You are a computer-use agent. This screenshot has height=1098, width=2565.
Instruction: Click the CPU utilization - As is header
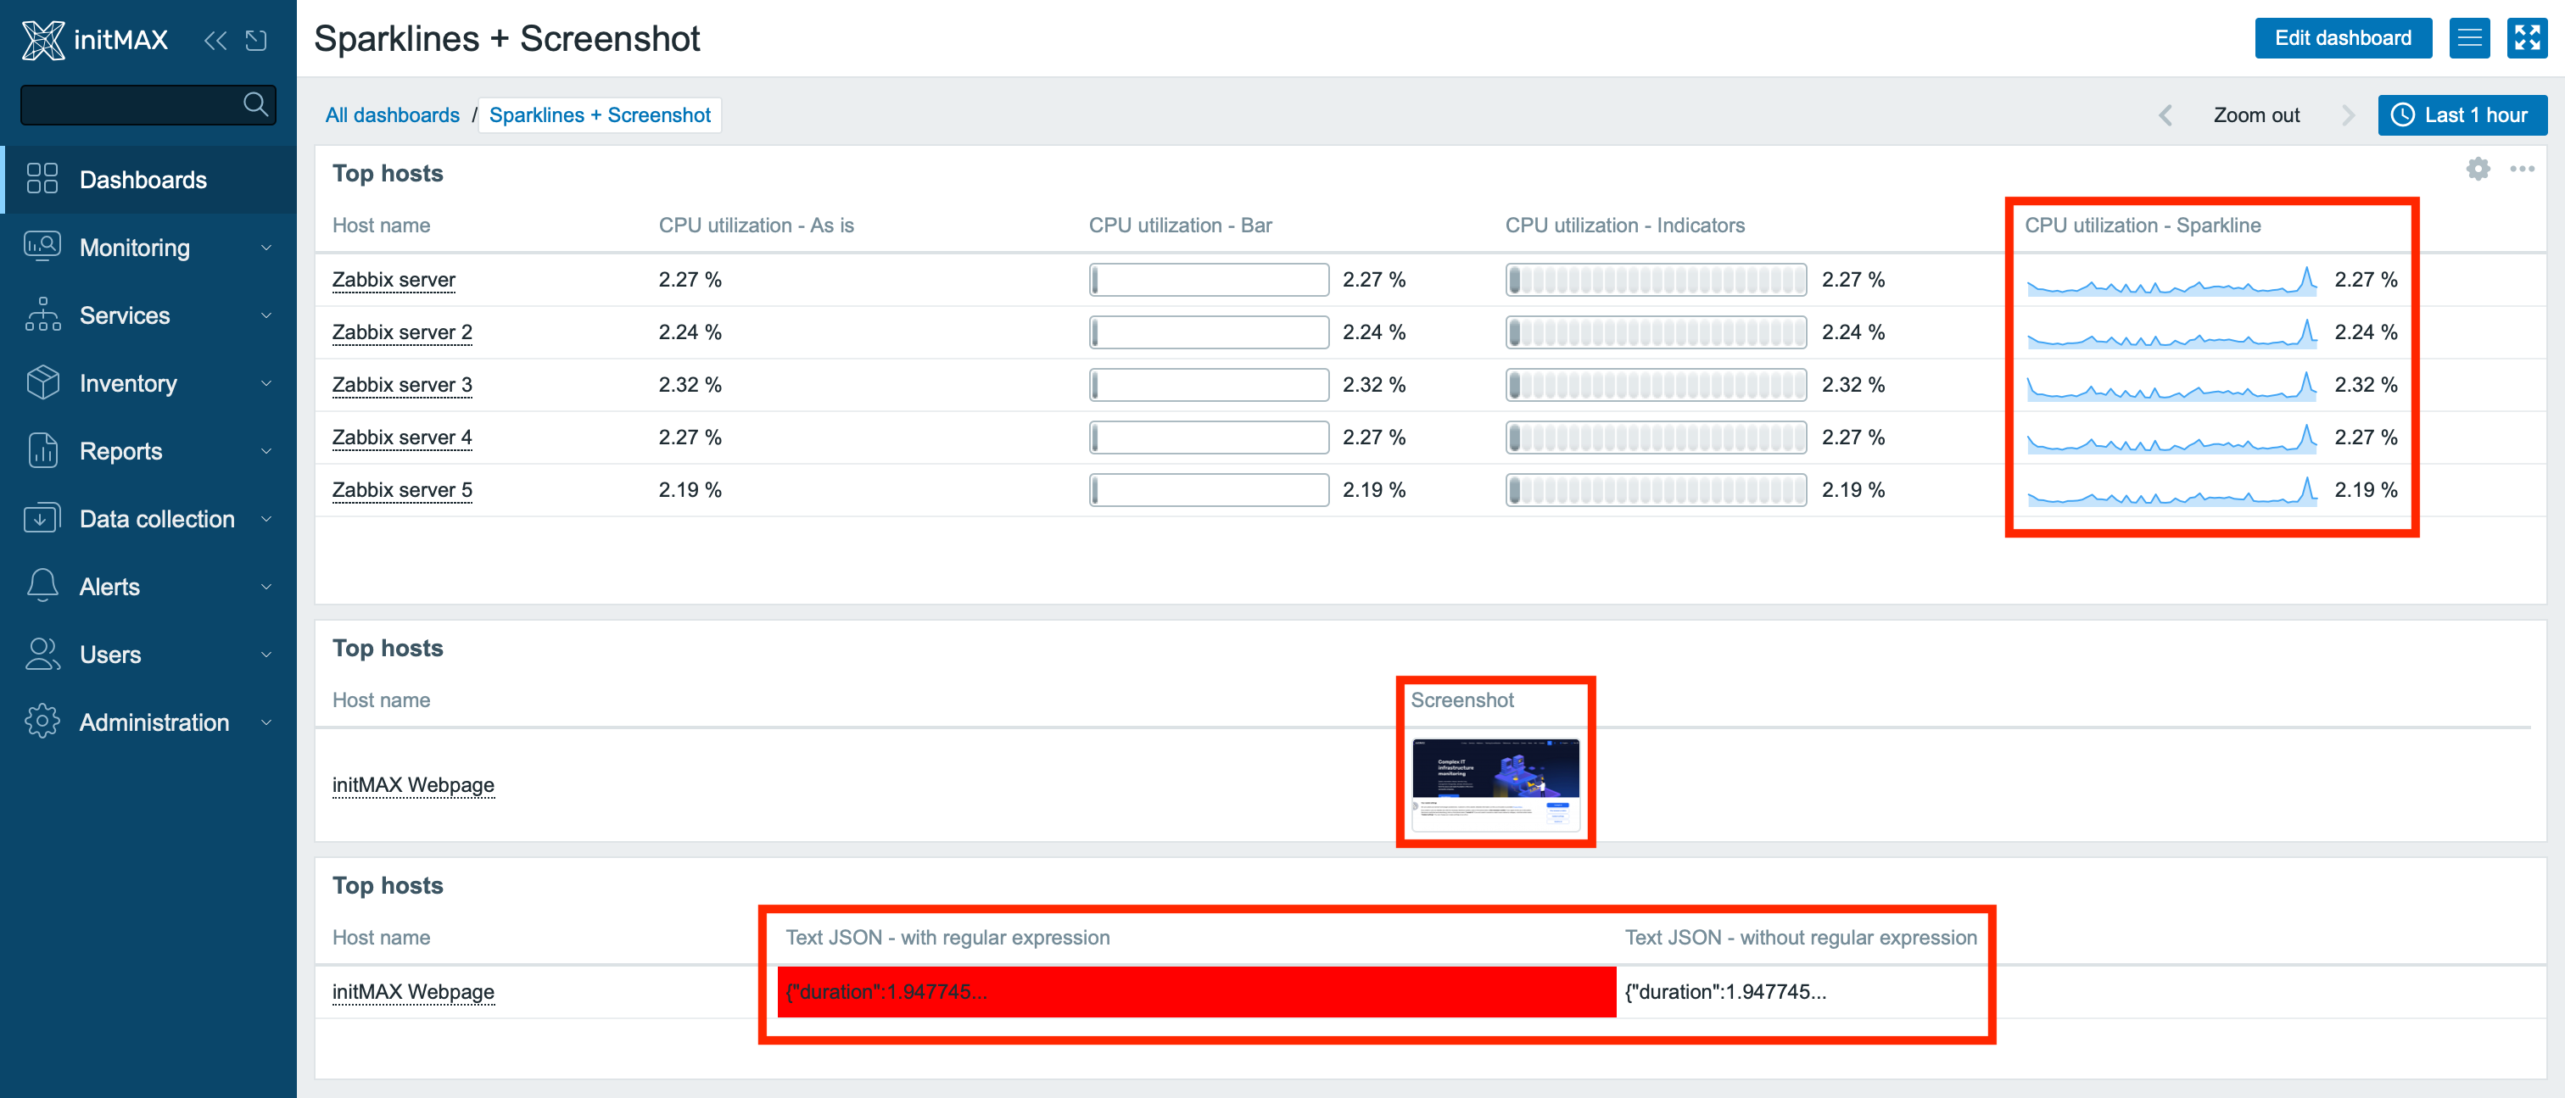(756, 226)
